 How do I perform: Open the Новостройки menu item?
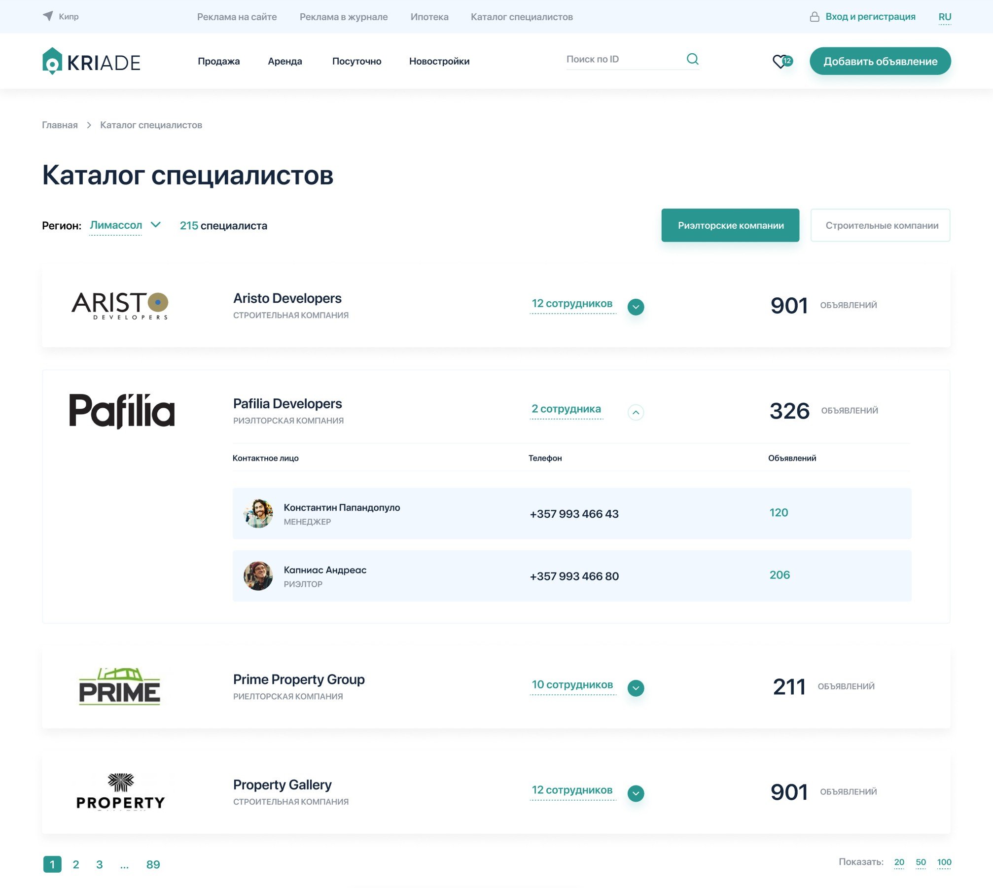[439, 61]
